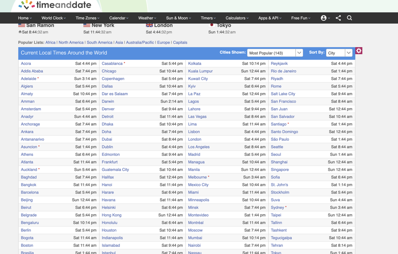Open the Anchorage city link
The image size is (398, 254).
click(30, 124)
